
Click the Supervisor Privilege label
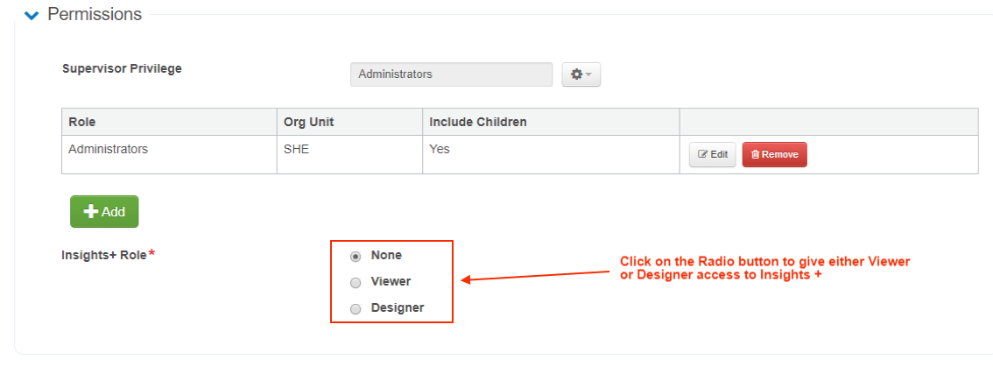pos(122,68)
